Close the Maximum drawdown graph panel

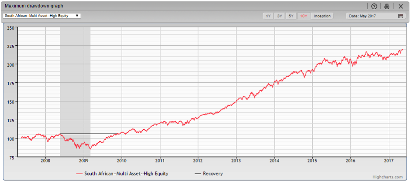pos(401,6)
